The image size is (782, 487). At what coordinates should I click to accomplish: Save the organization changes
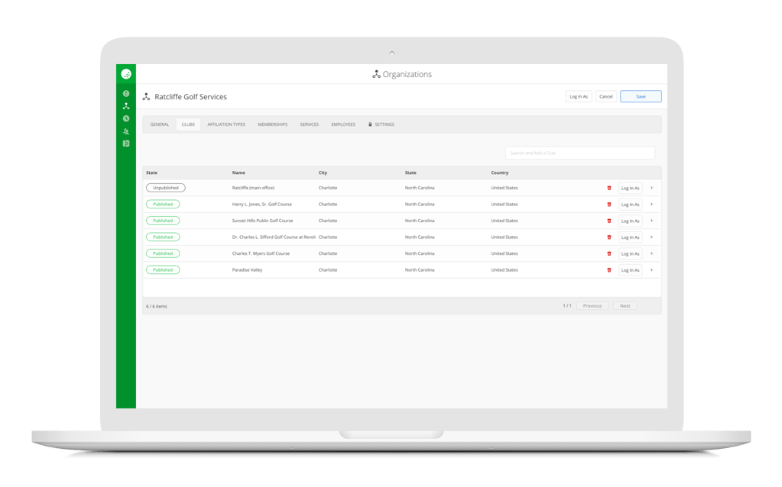(641, 97)
